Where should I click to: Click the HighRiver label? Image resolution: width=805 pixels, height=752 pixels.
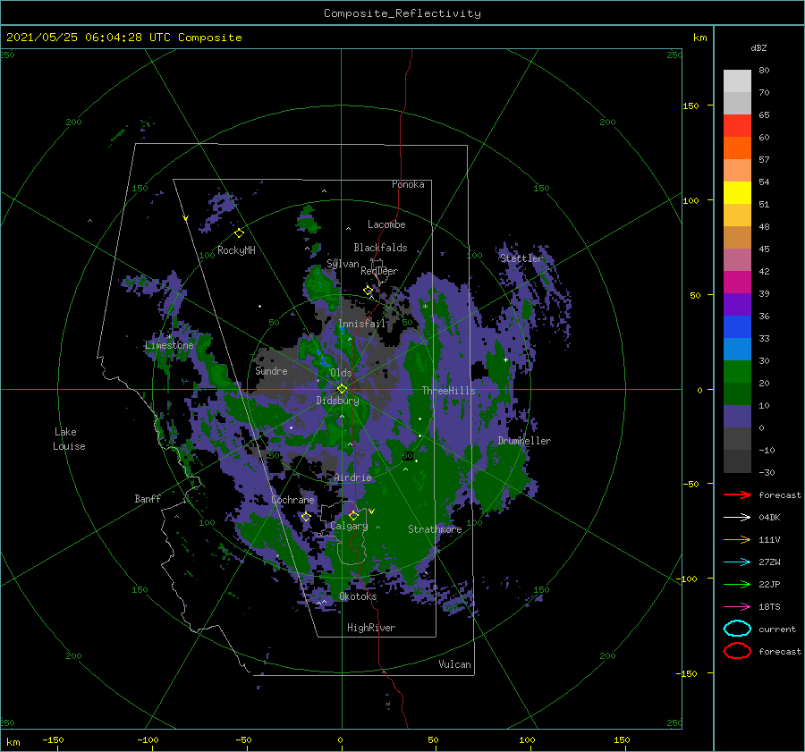[371, 628]
